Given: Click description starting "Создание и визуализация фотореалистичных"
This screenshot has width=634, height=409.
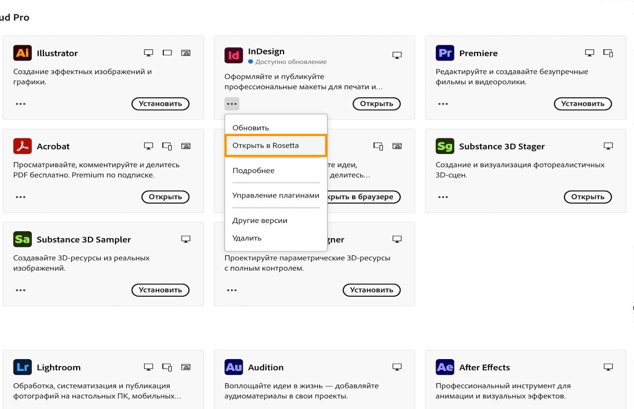Looking at the screenshot, I should [x=520, y=170].
